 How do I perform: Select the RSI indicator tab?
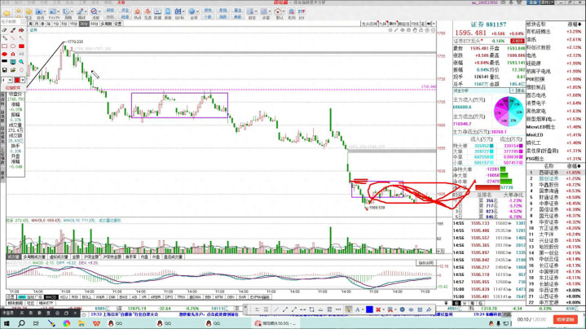[x=75, y=297]
